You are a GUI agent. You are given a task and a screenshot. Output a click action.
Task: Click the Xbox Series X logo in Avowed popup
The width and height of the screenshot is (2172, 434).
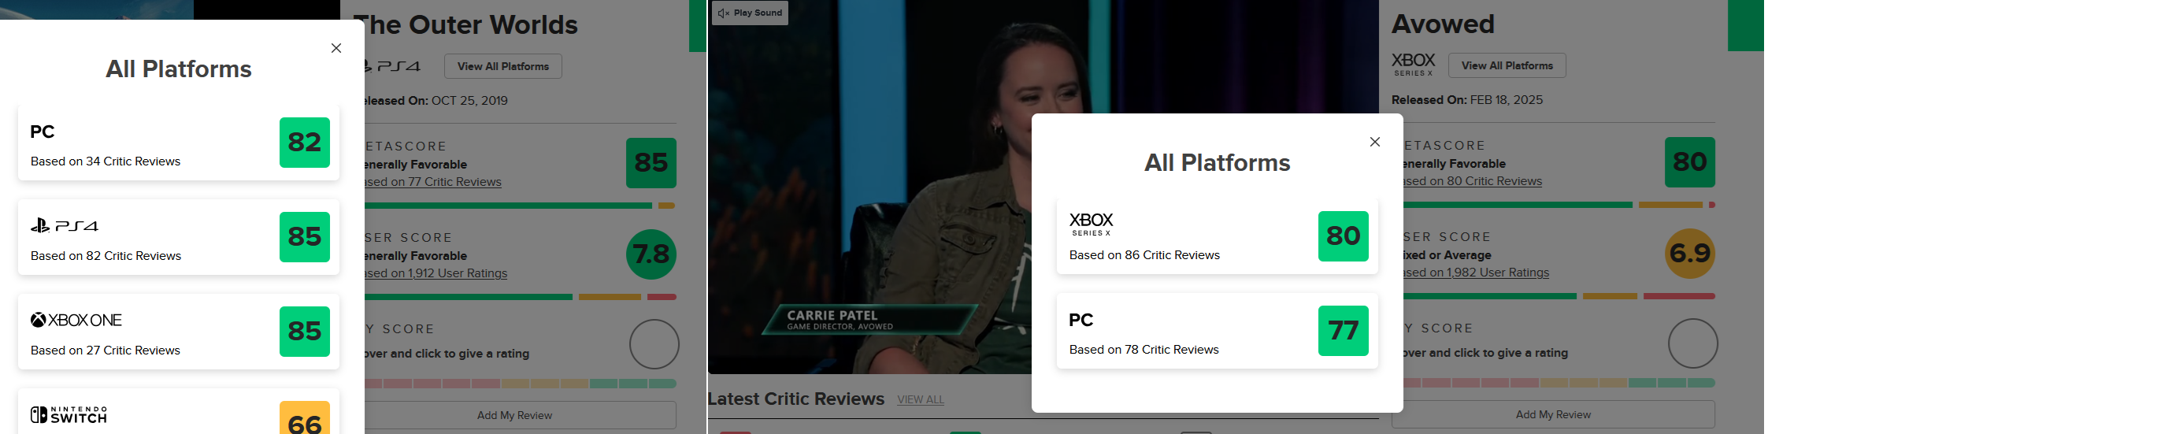[1091, 224]
